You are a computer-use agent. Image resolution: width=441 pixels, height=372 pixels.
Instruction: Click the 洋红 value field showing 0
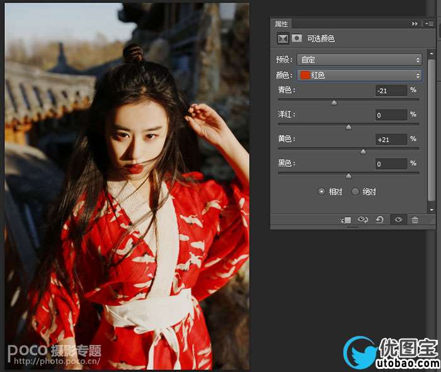[x=391, y=115]
